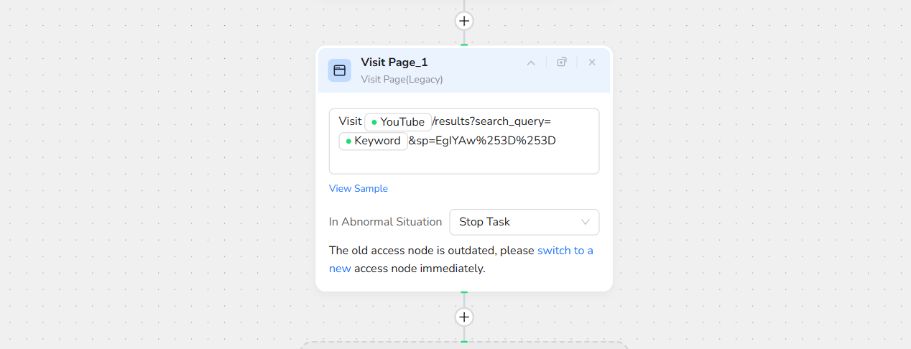Click the green dot in YouTube tag
911x349 pixels.
coord(374,123)
